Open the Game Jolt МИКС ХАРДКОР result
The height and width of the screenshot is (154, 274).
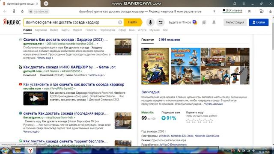pos(69,67)
